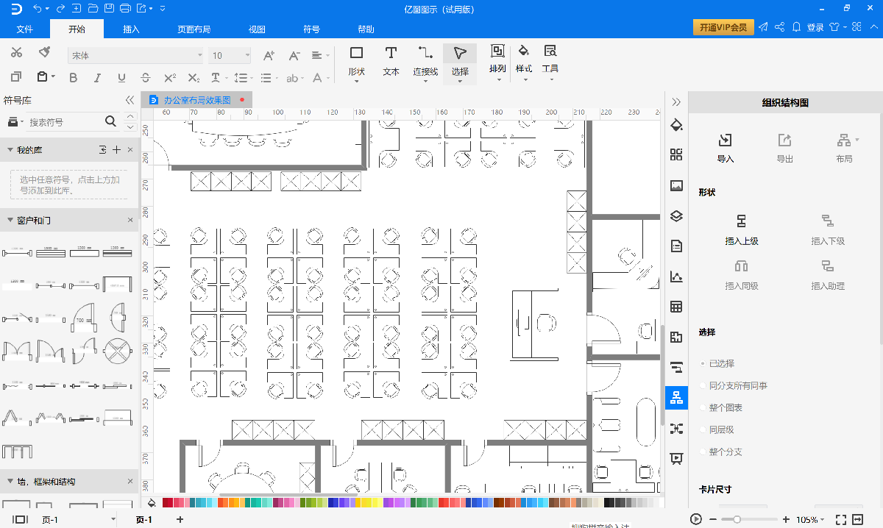This screenshot has height=528, width=883.
Task: Open the 工具 tools dropdown
Action: coord(550,62)
